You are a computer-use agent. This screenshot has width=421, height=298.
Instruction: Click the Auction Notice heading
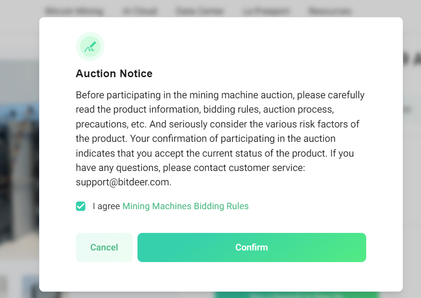114,74
